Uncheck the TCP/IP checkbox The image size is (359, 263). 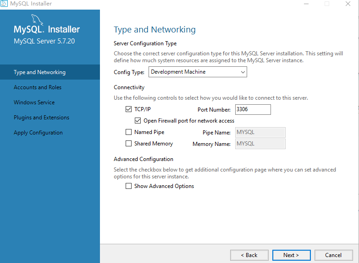pyautogui.click(x=128, y=109)
